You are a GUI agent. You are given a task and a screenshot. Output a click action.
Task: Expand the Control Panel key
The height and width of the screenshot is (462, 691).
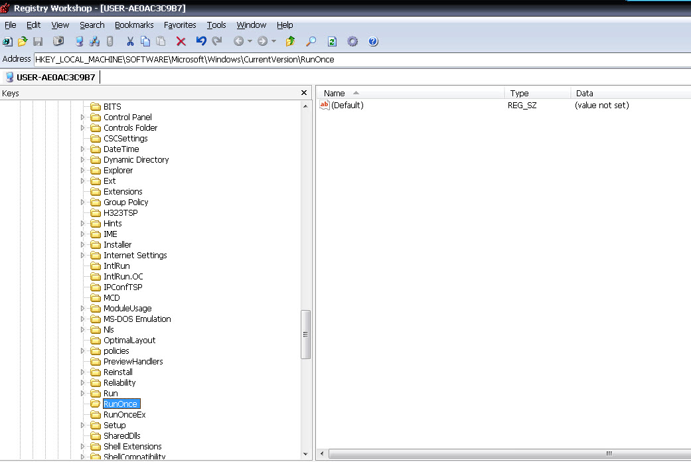83,117
